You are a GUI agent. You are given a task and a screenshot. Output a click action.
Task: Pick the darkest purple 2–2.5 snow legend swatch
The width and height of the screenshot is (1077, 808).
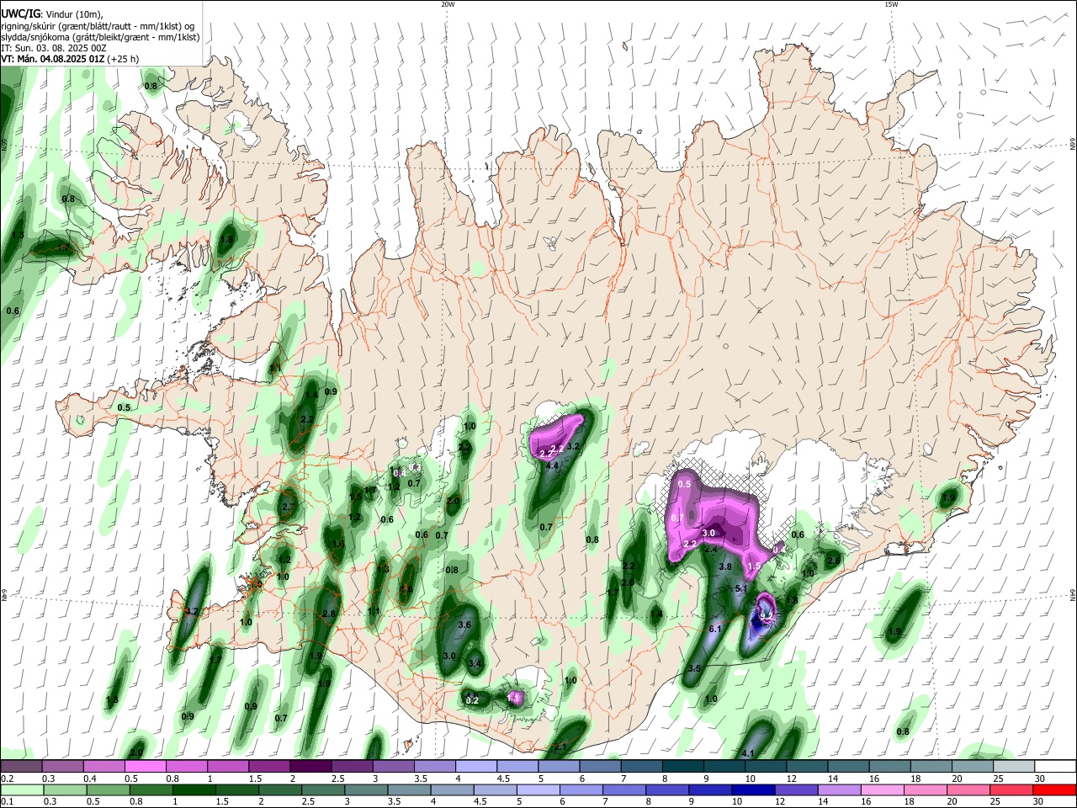(310, 767)
